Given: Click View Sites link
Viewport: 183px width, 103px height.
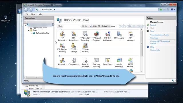Looking at the screenshot, I should pyautogui.click(x=154, y=38).
